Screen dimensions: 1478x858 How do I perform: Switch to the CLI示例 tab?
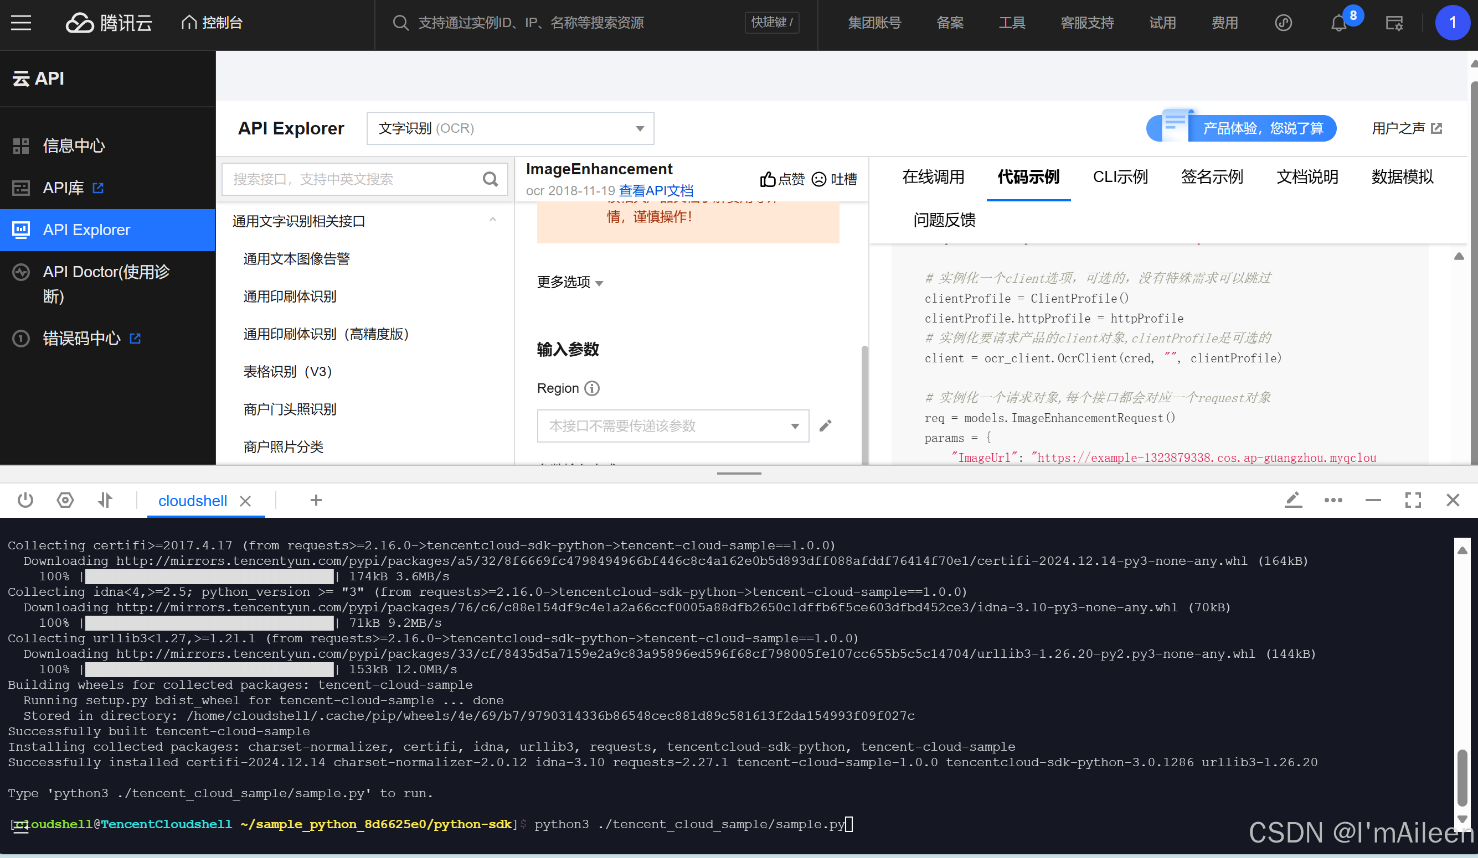(x=1120, y=176)
